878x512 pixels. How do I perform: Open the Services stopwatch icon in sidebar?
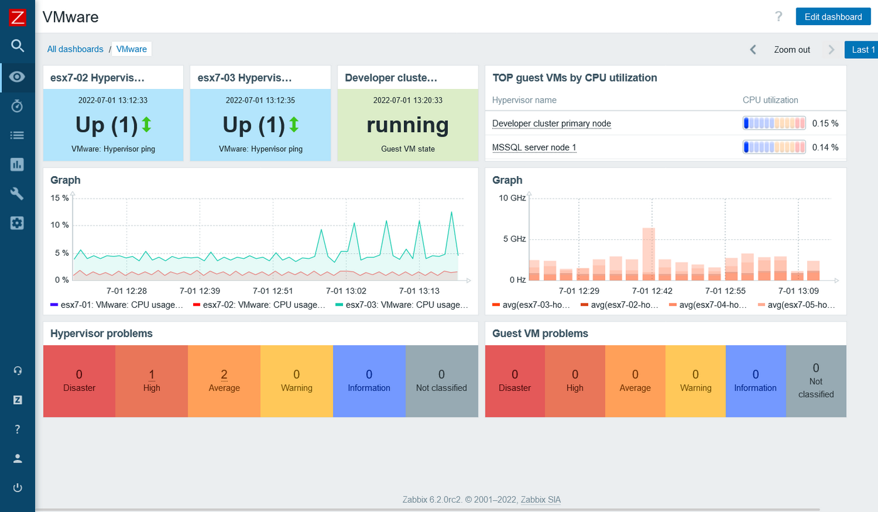tap(17, 106)
